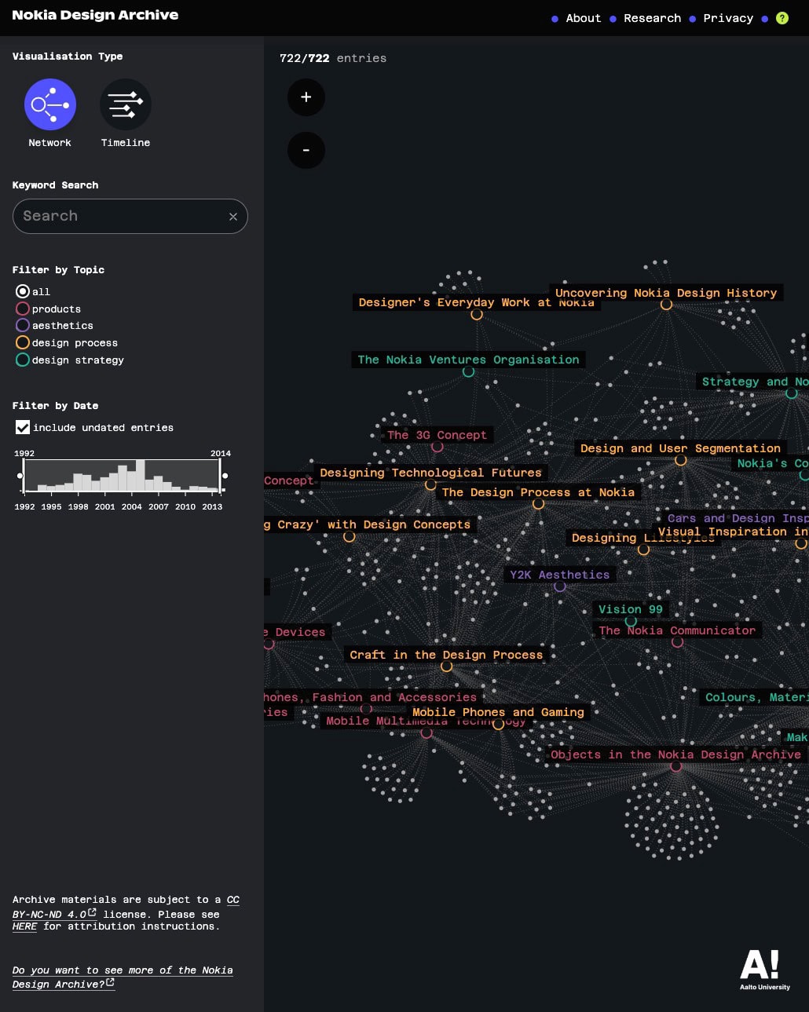Select 'Mobile Phones and Gaming' node
Screen dimensions: 809x1012
click(498, 724)
